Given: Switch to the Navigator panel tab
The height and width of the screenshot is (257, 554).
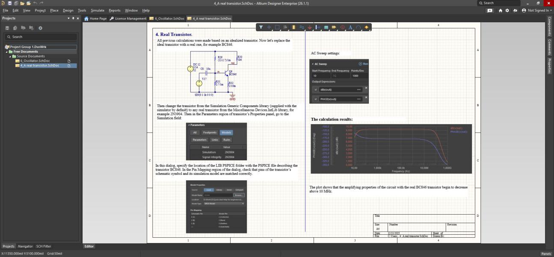Looking at the screenshot, I should point(25,246).
